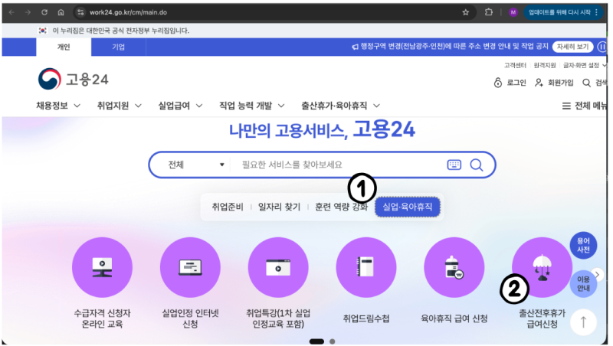Expand the 출산휴가·육아휴직 menu
The width and height of the screenshot is (613, 346).
coord(340,106)
